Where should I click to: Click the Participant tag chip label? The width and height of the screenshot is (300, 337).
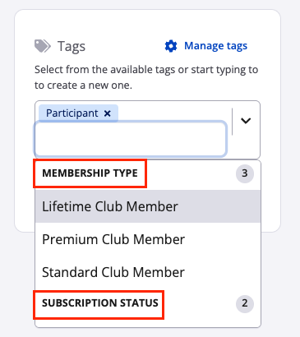point(72,113)
